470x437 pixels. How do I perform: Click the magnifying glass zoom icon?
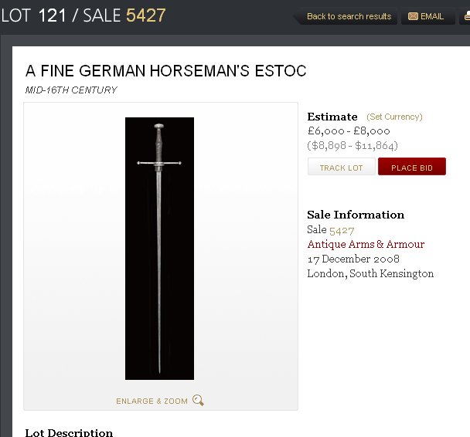pyautogui.click(x=198, y=400)
